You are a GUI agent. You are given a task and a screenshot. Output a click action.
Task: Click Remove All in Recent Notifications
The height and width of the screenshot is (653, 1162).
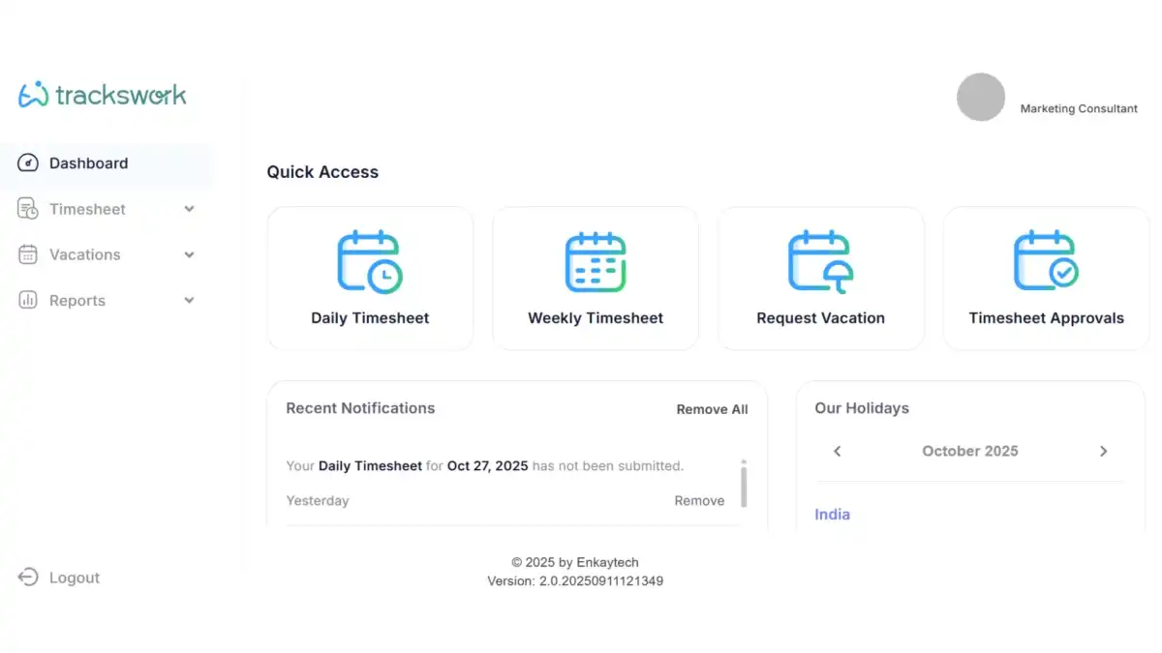tap(712, 409)
